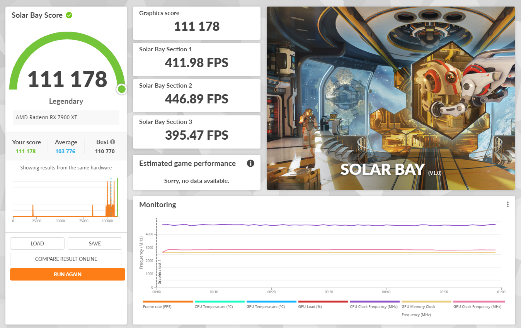Click the Graphics score card value
Viewport: 521px width, 328px height.
pyautogui.click(x=197, y=27)
